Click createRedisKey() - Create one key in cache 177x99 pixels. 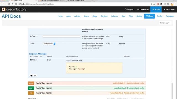[129, 88]
